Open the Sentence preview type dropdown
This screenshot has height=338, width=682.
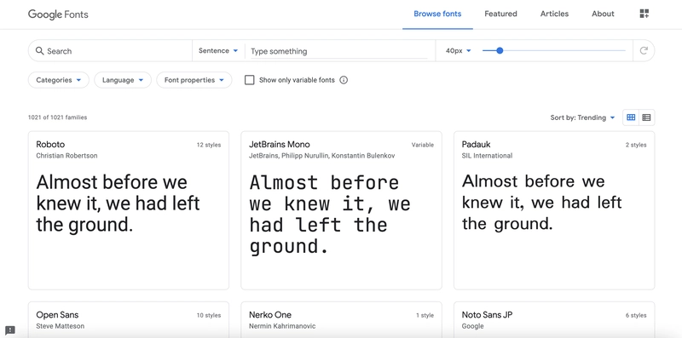218,51
